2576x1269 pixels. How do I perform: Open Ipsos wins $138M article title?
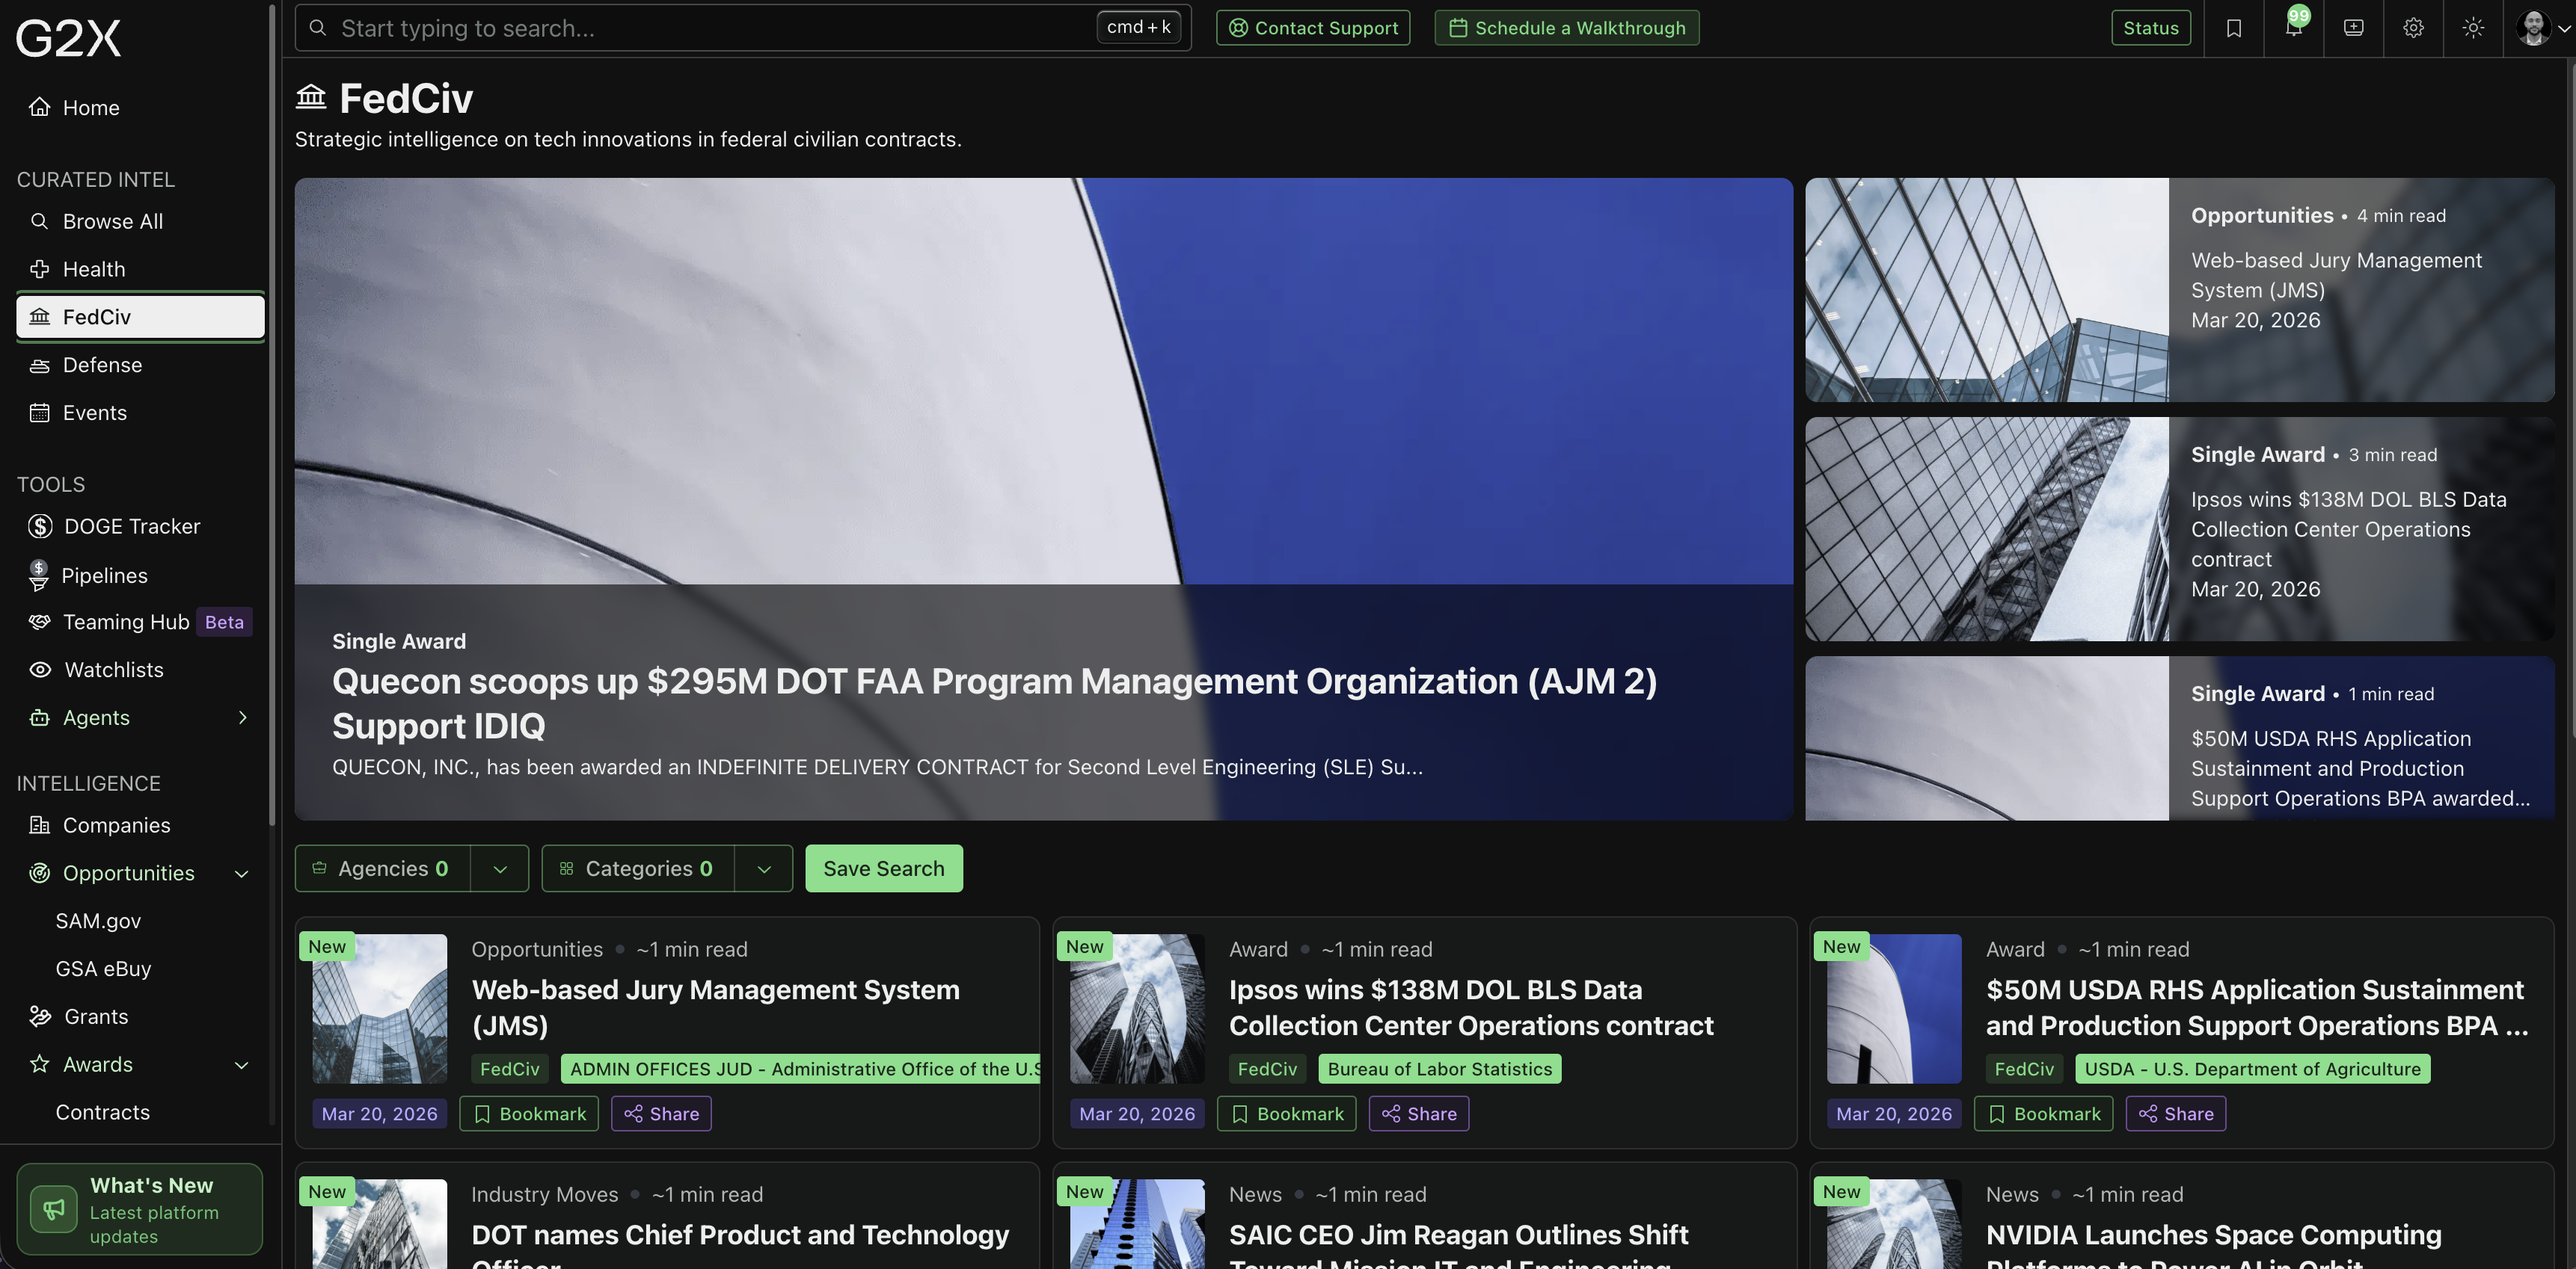tap(1471, 1007)
